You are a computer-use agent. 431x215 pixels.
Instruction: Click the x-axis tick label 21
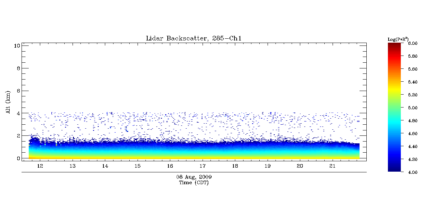332,166
